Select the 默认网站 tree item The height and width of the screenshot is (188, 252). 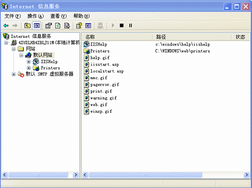(x=43, y=55)
